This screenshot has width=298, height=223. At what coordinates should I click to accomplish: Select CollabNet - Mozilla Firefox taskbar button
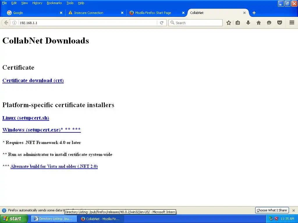[101, 219]
